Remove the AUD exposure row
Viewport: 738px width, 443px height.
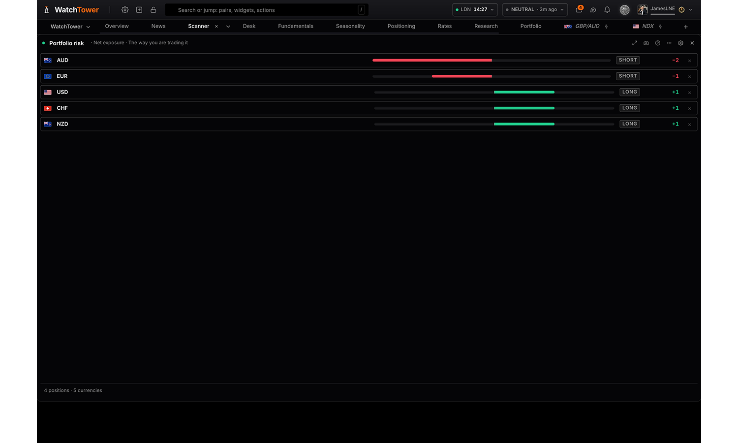pos(690,61)
